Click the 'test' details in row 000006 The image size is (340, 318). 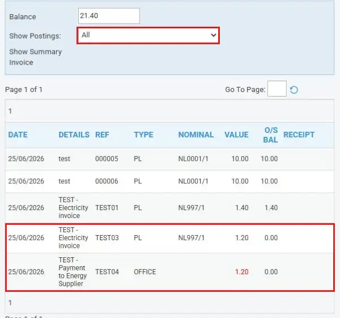pyautogui.click(x=64, y=181)
